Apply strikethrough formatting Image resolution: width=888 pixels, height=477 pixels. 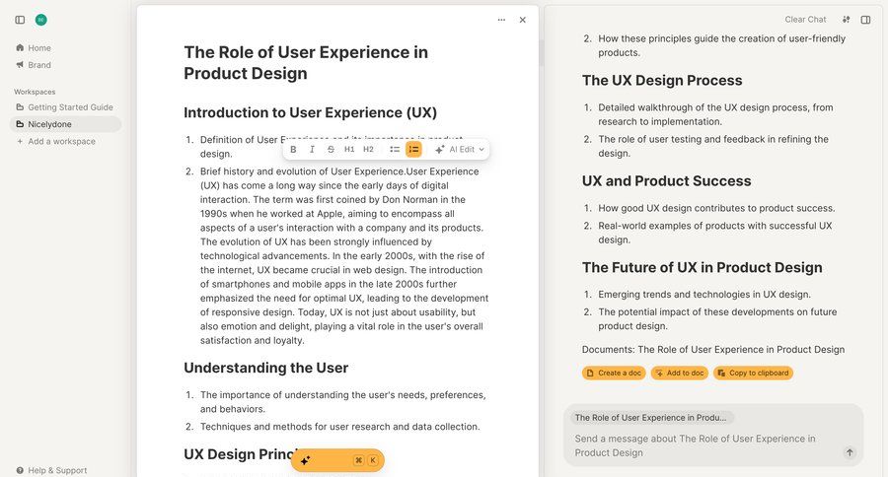pyautogui.click(x=331, y=150)
